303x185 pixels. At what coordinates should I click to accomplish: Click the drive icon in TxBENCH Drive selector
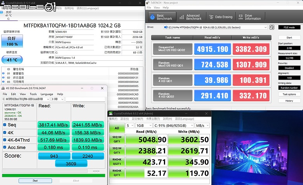pos(166,27)
